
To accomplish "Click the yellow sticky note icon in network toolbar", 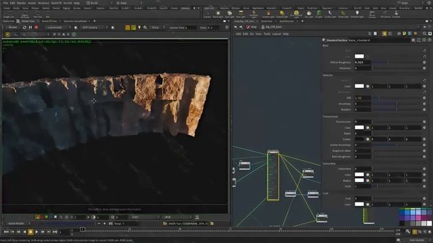I will pos(405,34).
